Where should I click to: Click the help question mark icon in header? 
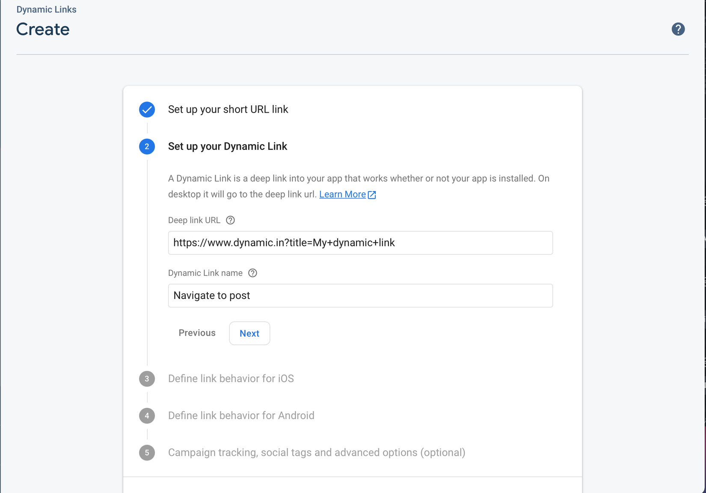678,29
